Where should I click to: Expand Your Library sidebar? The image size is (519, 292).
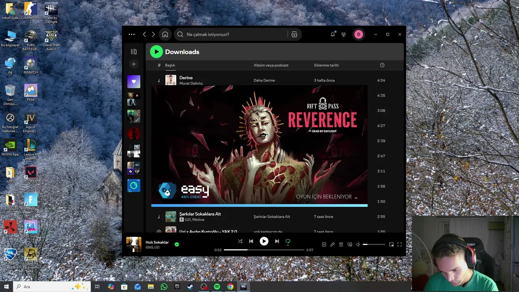pos(133,52)
